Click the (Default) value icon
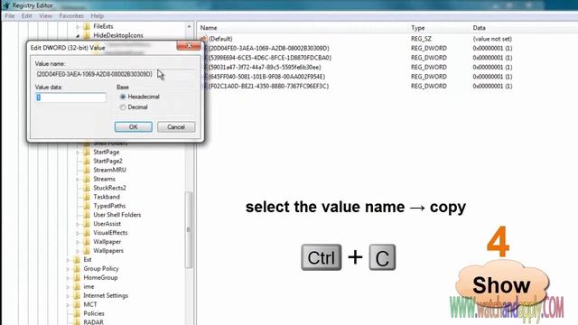The image size is (578, 325). (x=203, y=39)
